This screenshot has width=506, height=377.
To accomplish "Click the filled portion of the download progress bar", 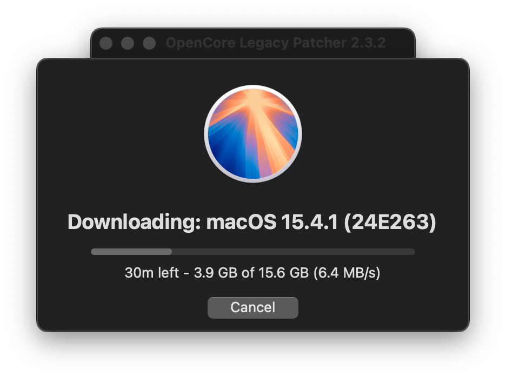I will 131,252.
